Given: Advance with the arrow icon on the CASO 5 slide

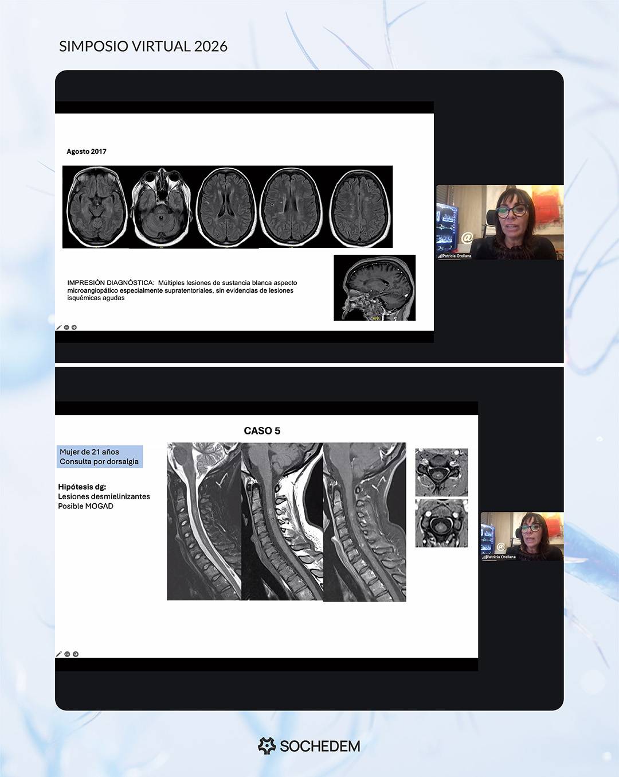Looking at the screenshot, I should click(x=75, y=654).
